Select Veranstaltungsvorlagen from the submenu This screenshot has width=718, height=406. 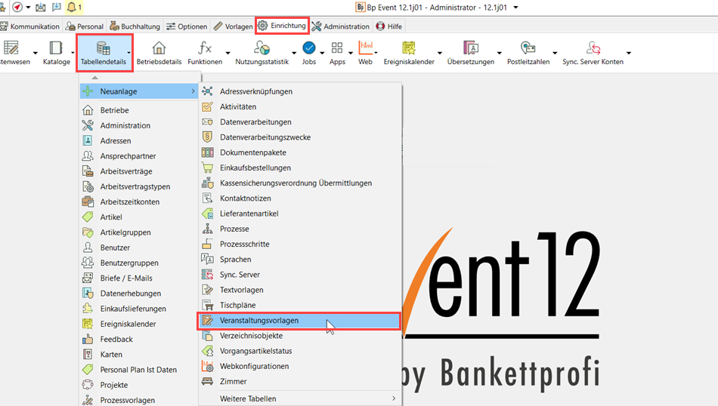point(259,321)
